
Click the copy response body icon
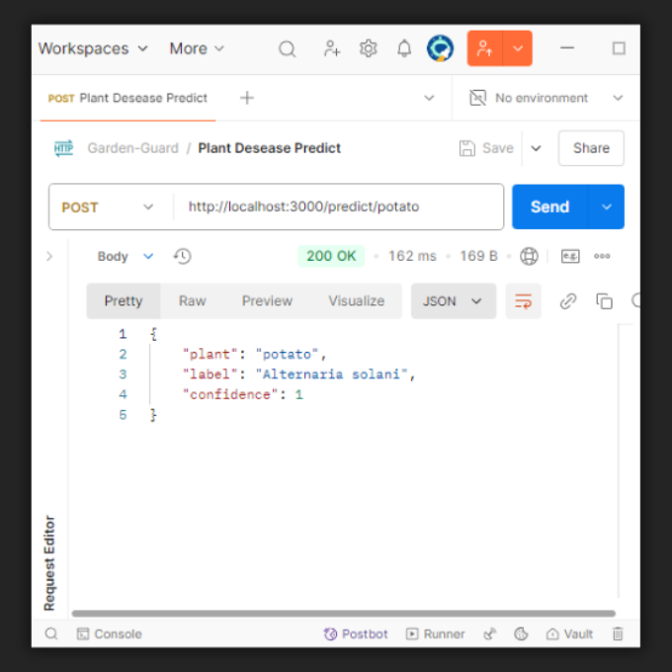[x=604, y=301]
